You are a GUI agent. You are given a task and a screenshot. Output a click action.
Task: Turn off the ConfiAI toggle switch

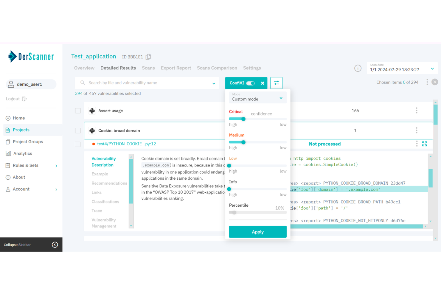tap(250, 83)
